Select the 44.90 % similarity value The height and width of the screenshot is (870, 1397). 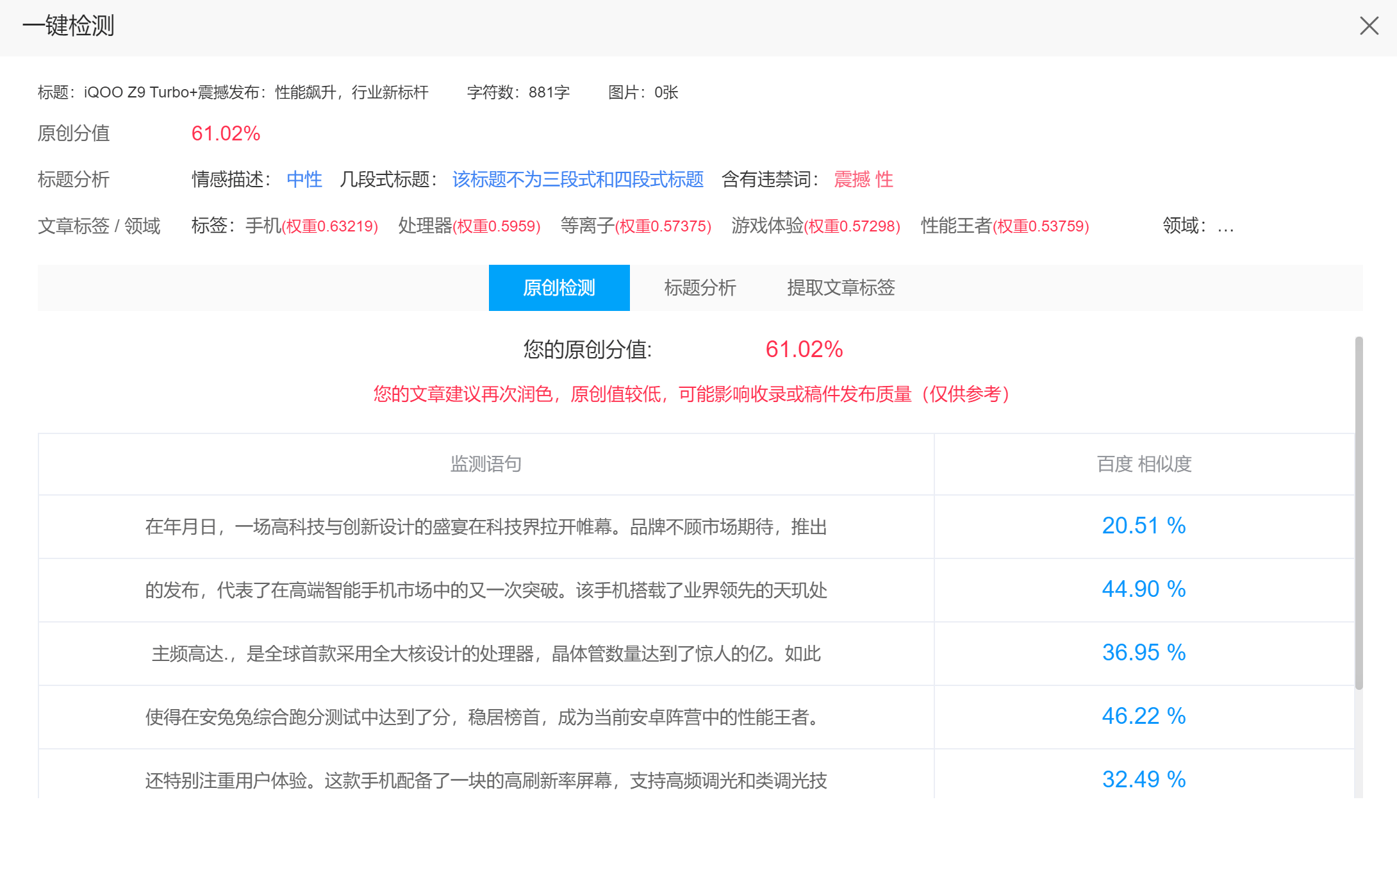(1144, 589)
